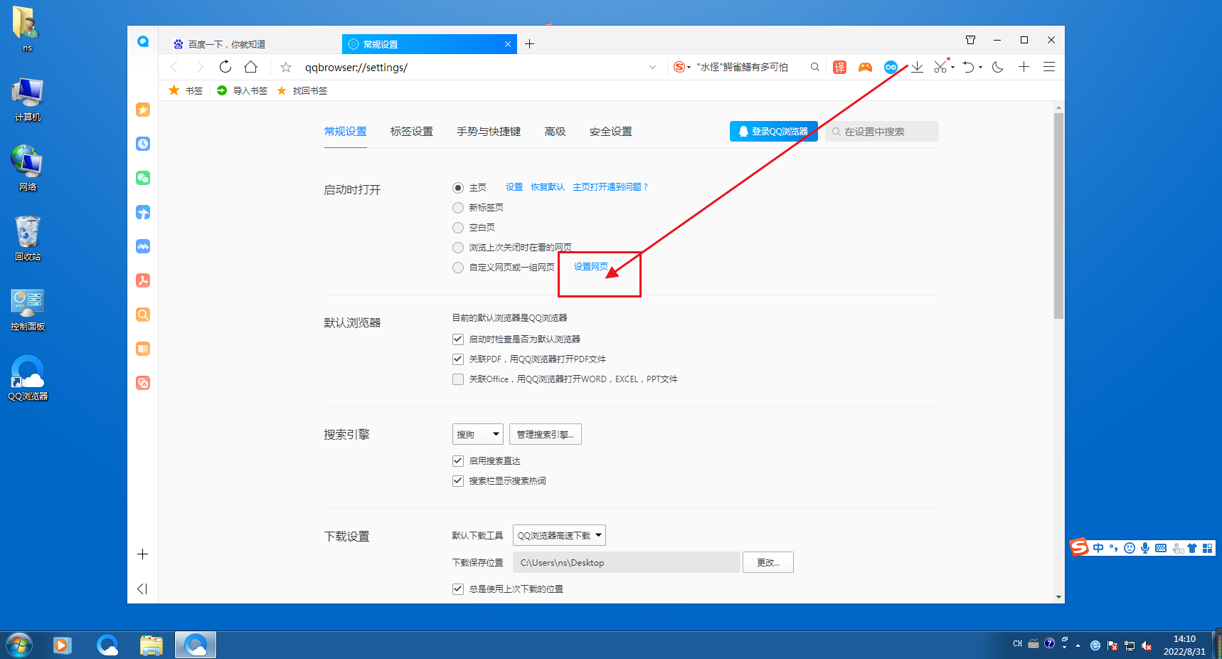Click the 设置网页 link

pyautogui.click(x=591, y=267)
